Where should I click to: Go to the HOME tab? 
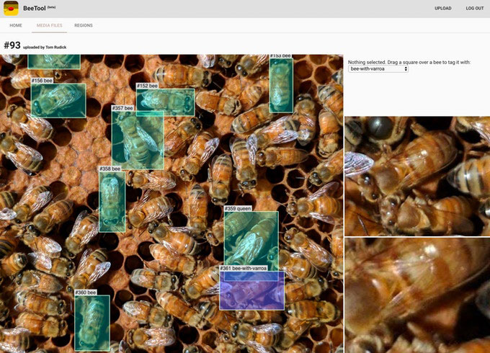coord(16,25)
